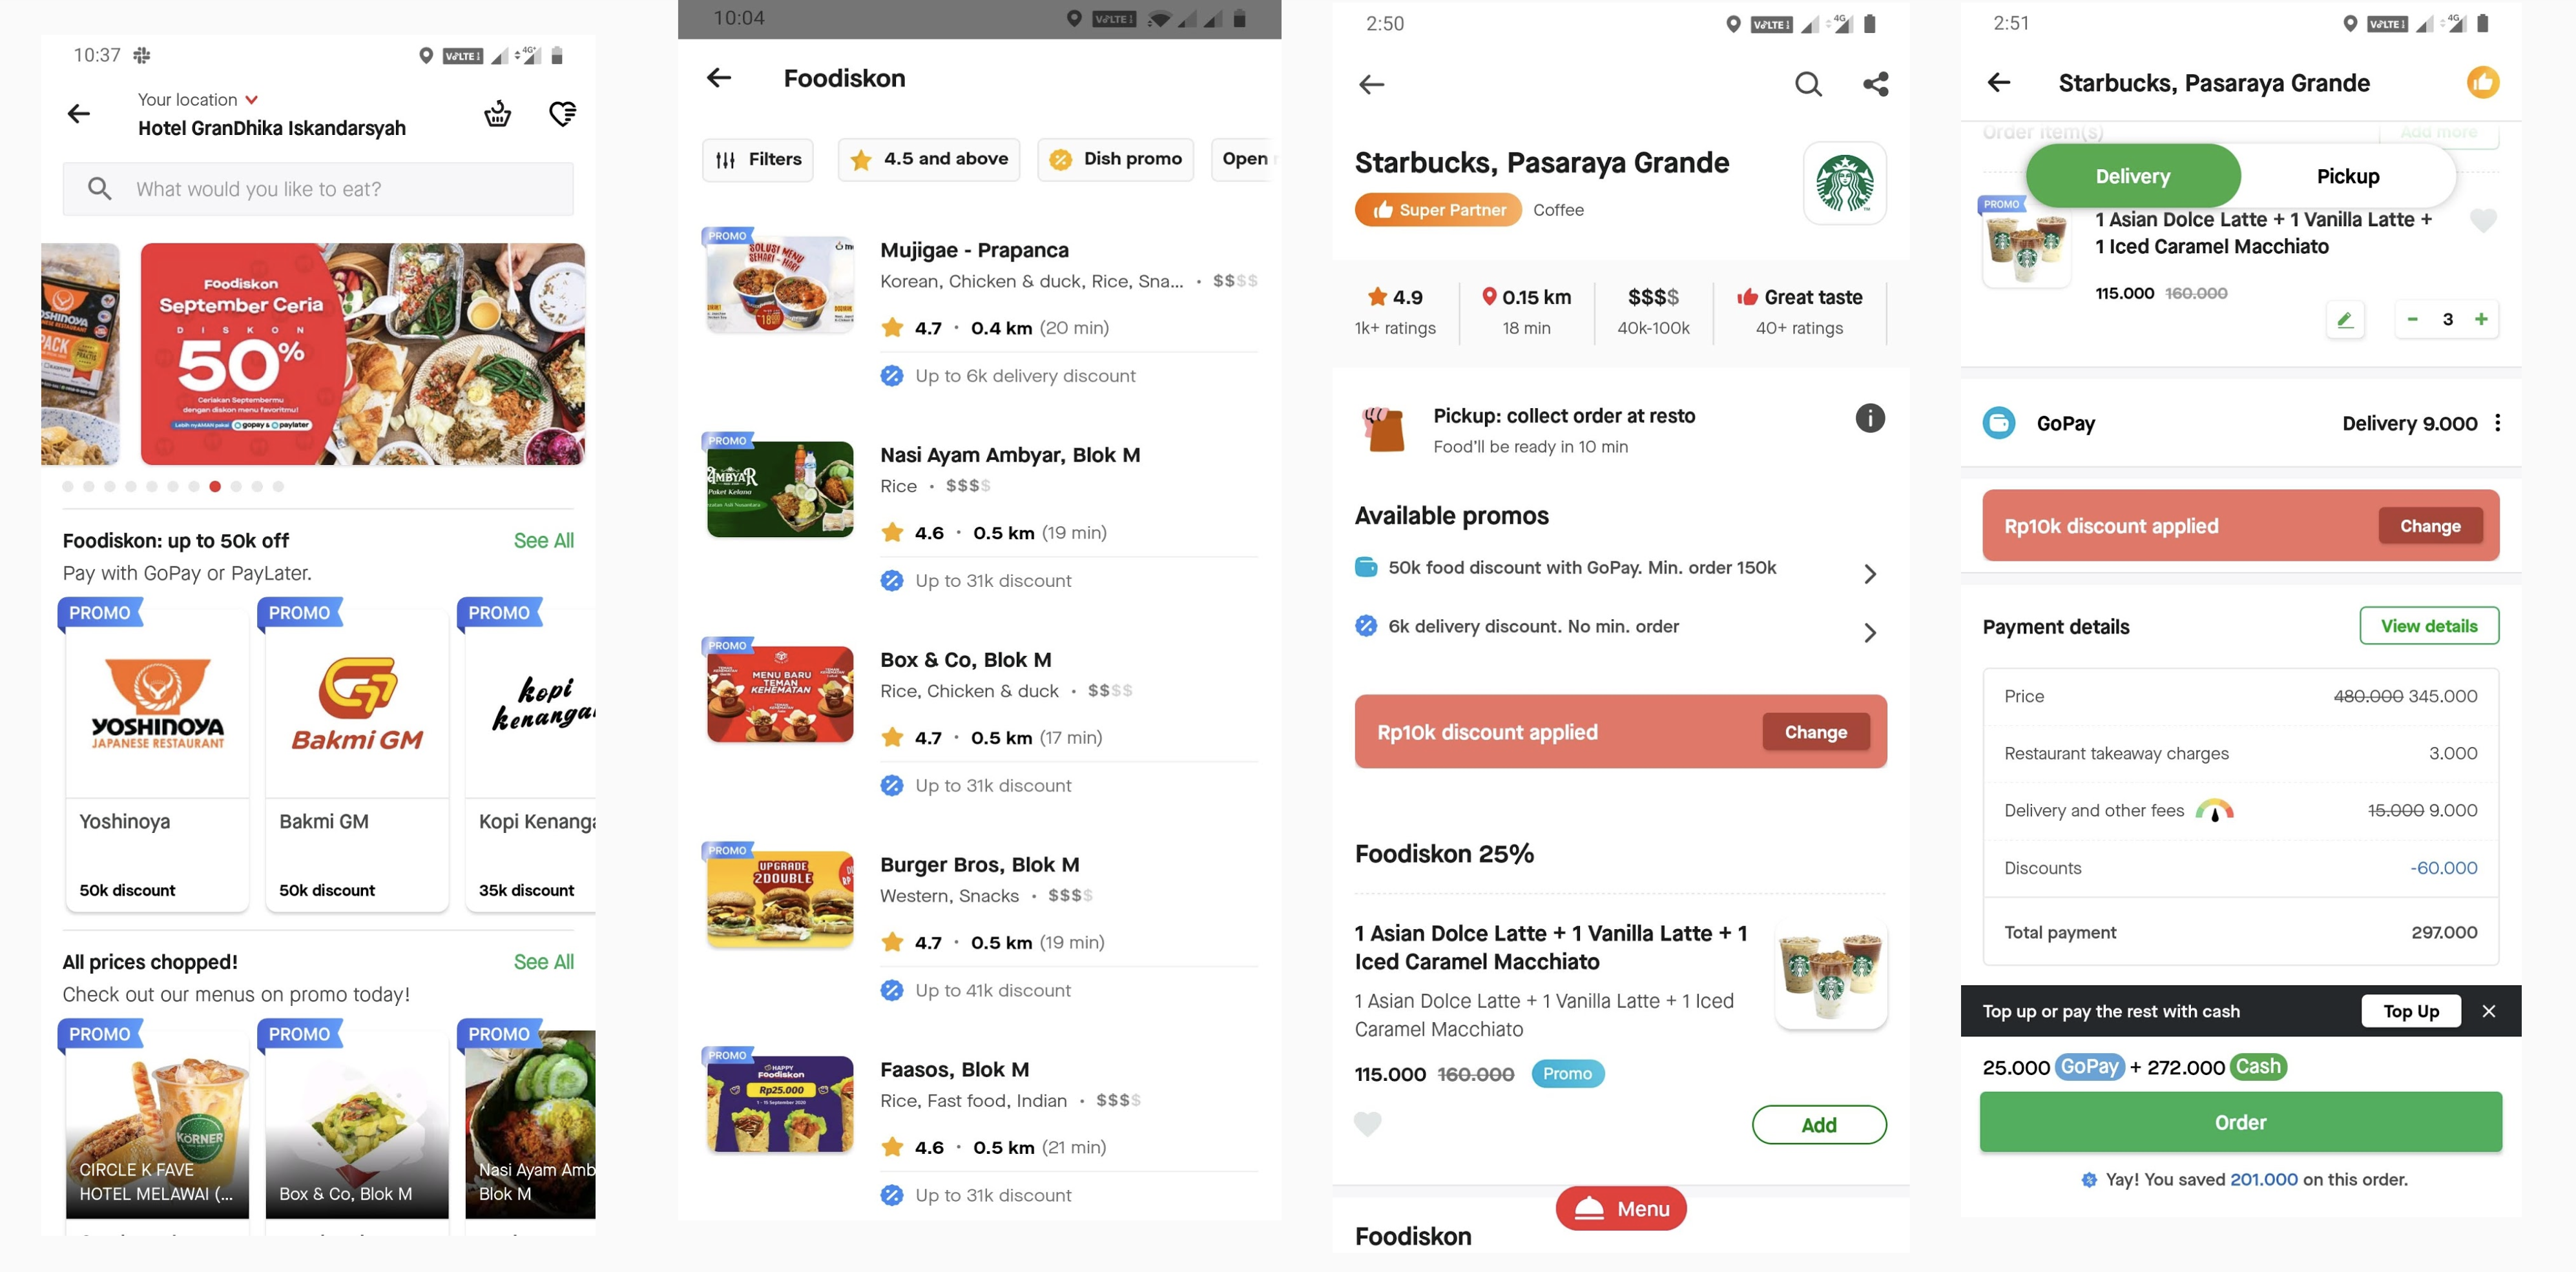Image resolution: width=2576 pixels, height=1272 pixels.
Task: Increase item quantity with plus stepper
Action: click(2481, 319)
